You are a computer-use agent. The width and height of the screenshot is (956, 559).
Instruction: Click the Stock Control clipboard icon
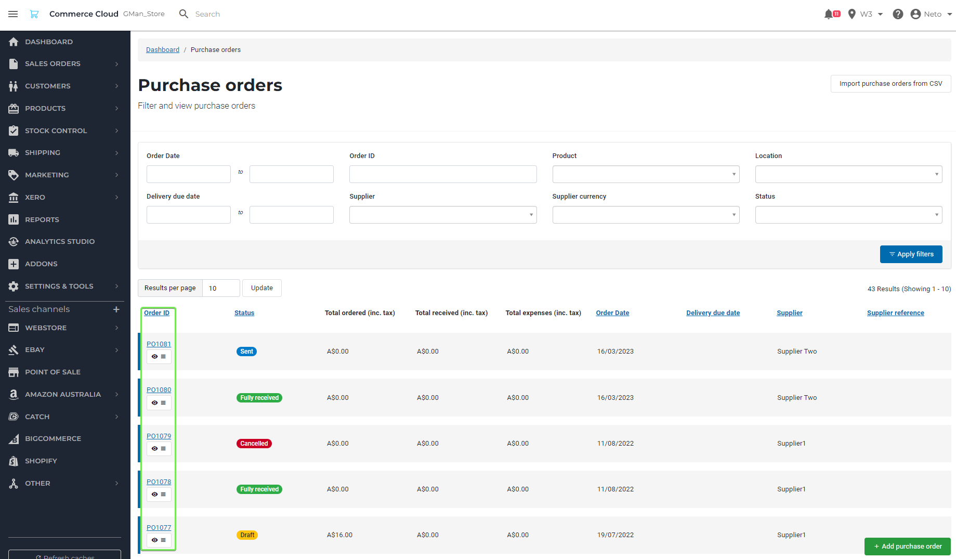[14, 131]
